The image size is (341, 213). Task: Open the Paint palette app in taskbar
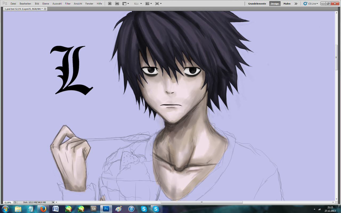click(x=119, y=209)
